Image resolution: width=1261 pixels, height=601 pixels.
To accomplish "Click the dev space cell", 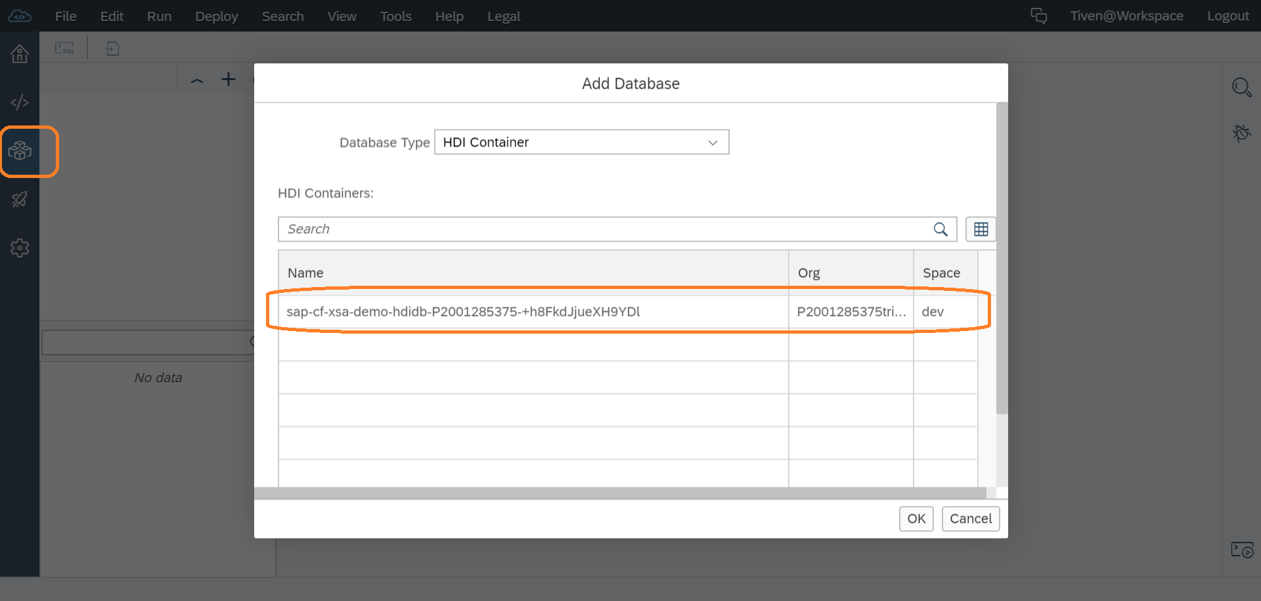I will (945, 312).
